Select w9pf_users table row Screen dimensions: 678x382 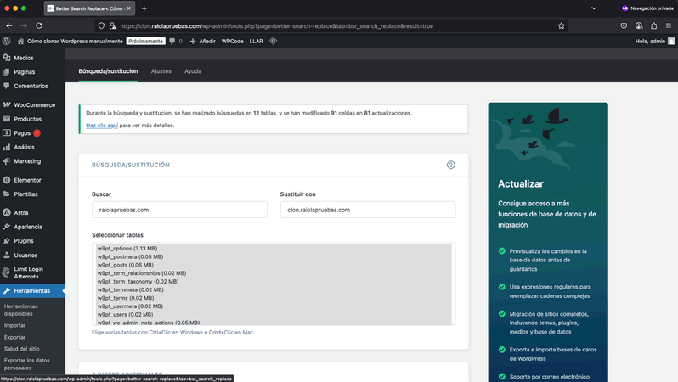coord(274,315)
